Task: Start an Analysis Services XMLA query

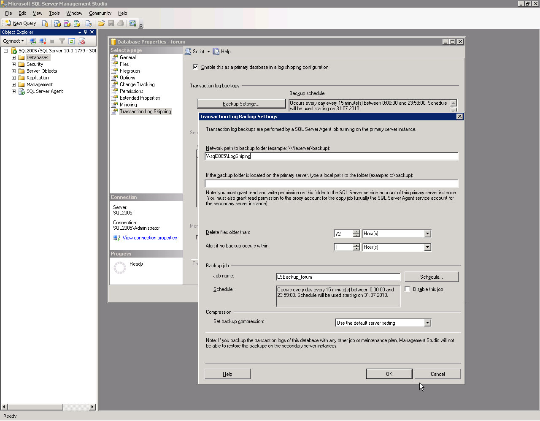Action: pyautogui.click(x=77, y=23)
